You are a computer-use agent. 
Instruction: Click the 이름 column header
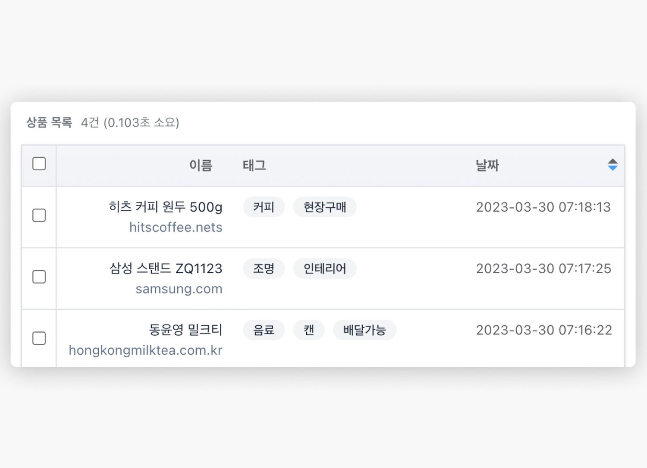pyautogui.click(x=201, y=165)
